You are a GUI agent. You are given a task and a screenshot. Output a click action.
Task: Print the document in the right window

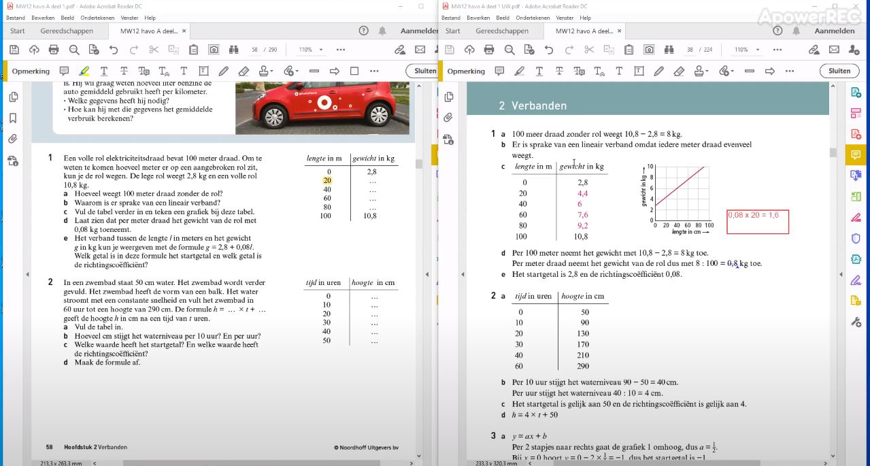489,50
